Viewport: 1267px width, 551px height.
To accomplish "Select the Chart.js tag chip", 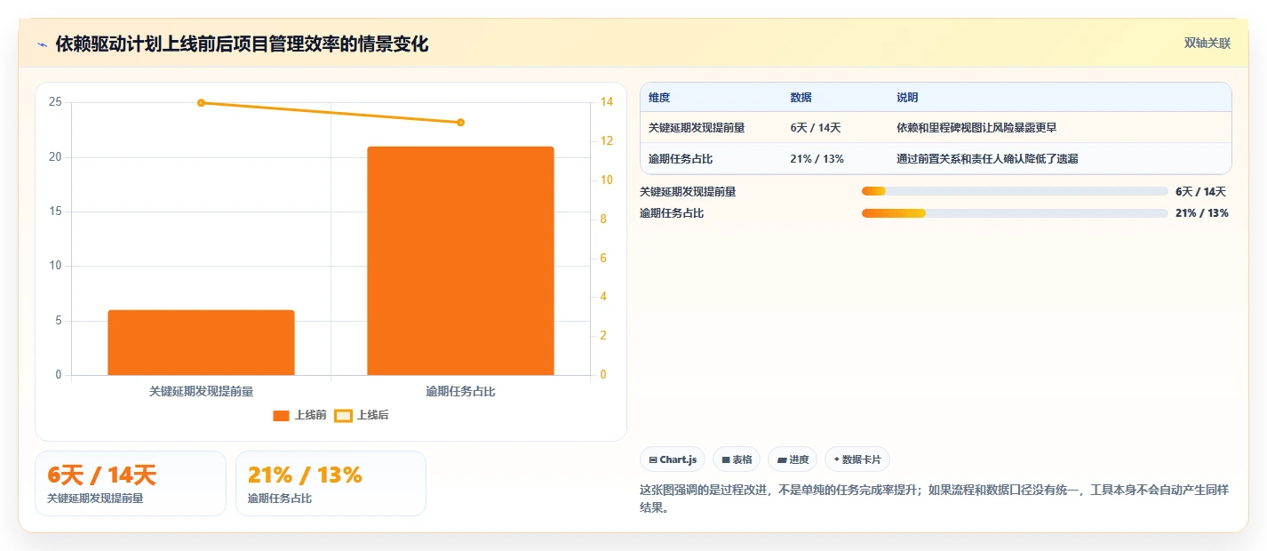I will click(x=673, y=459).
